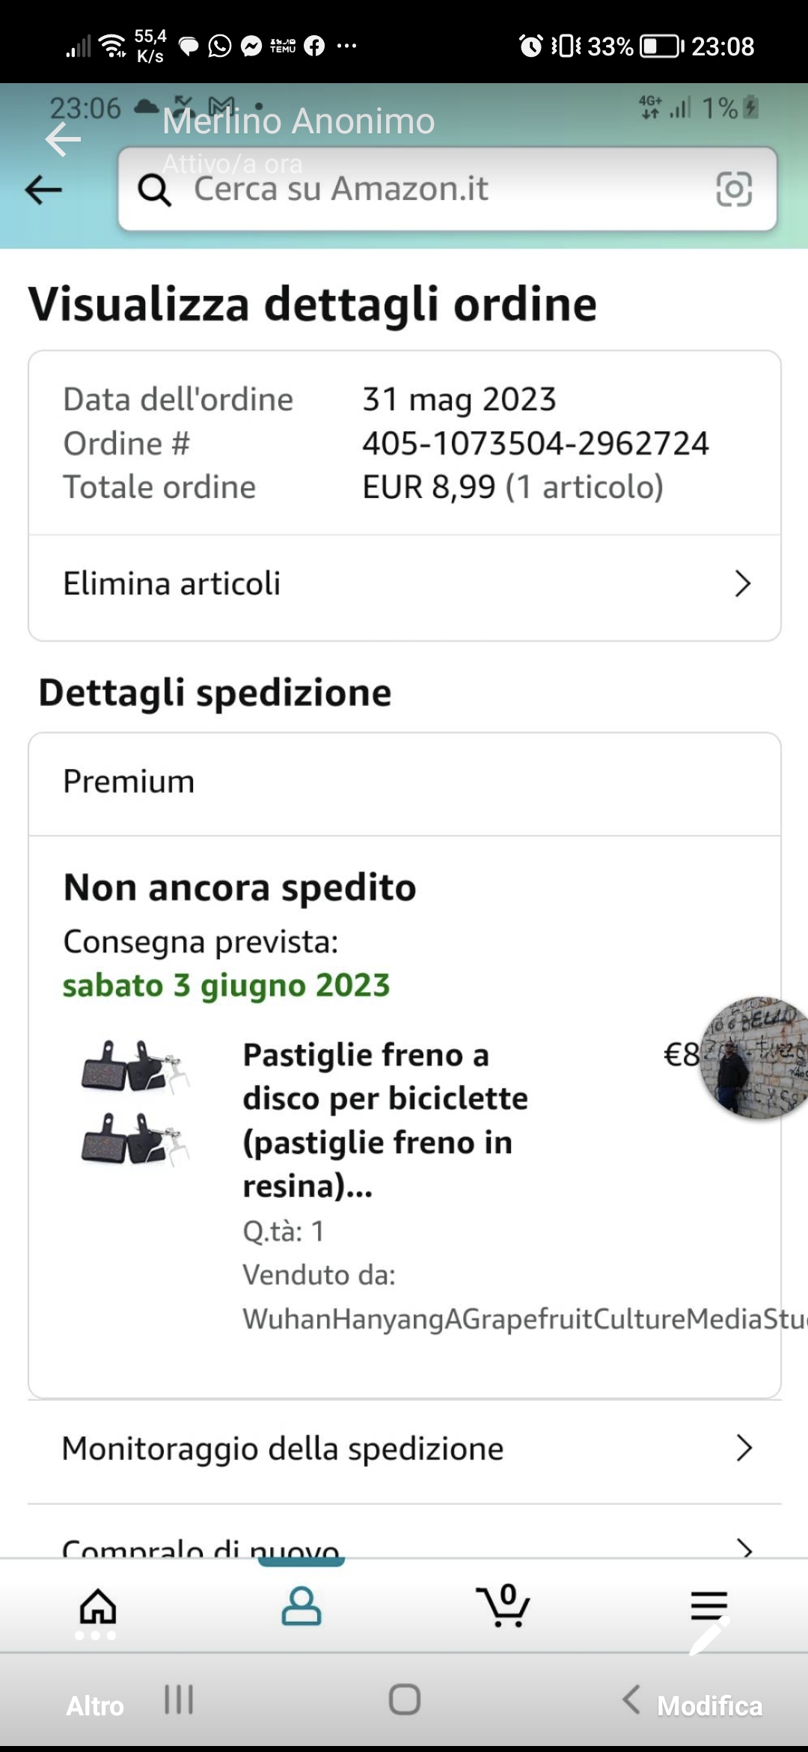Tap the Android recent apps button

click(x=180, y=1700)
